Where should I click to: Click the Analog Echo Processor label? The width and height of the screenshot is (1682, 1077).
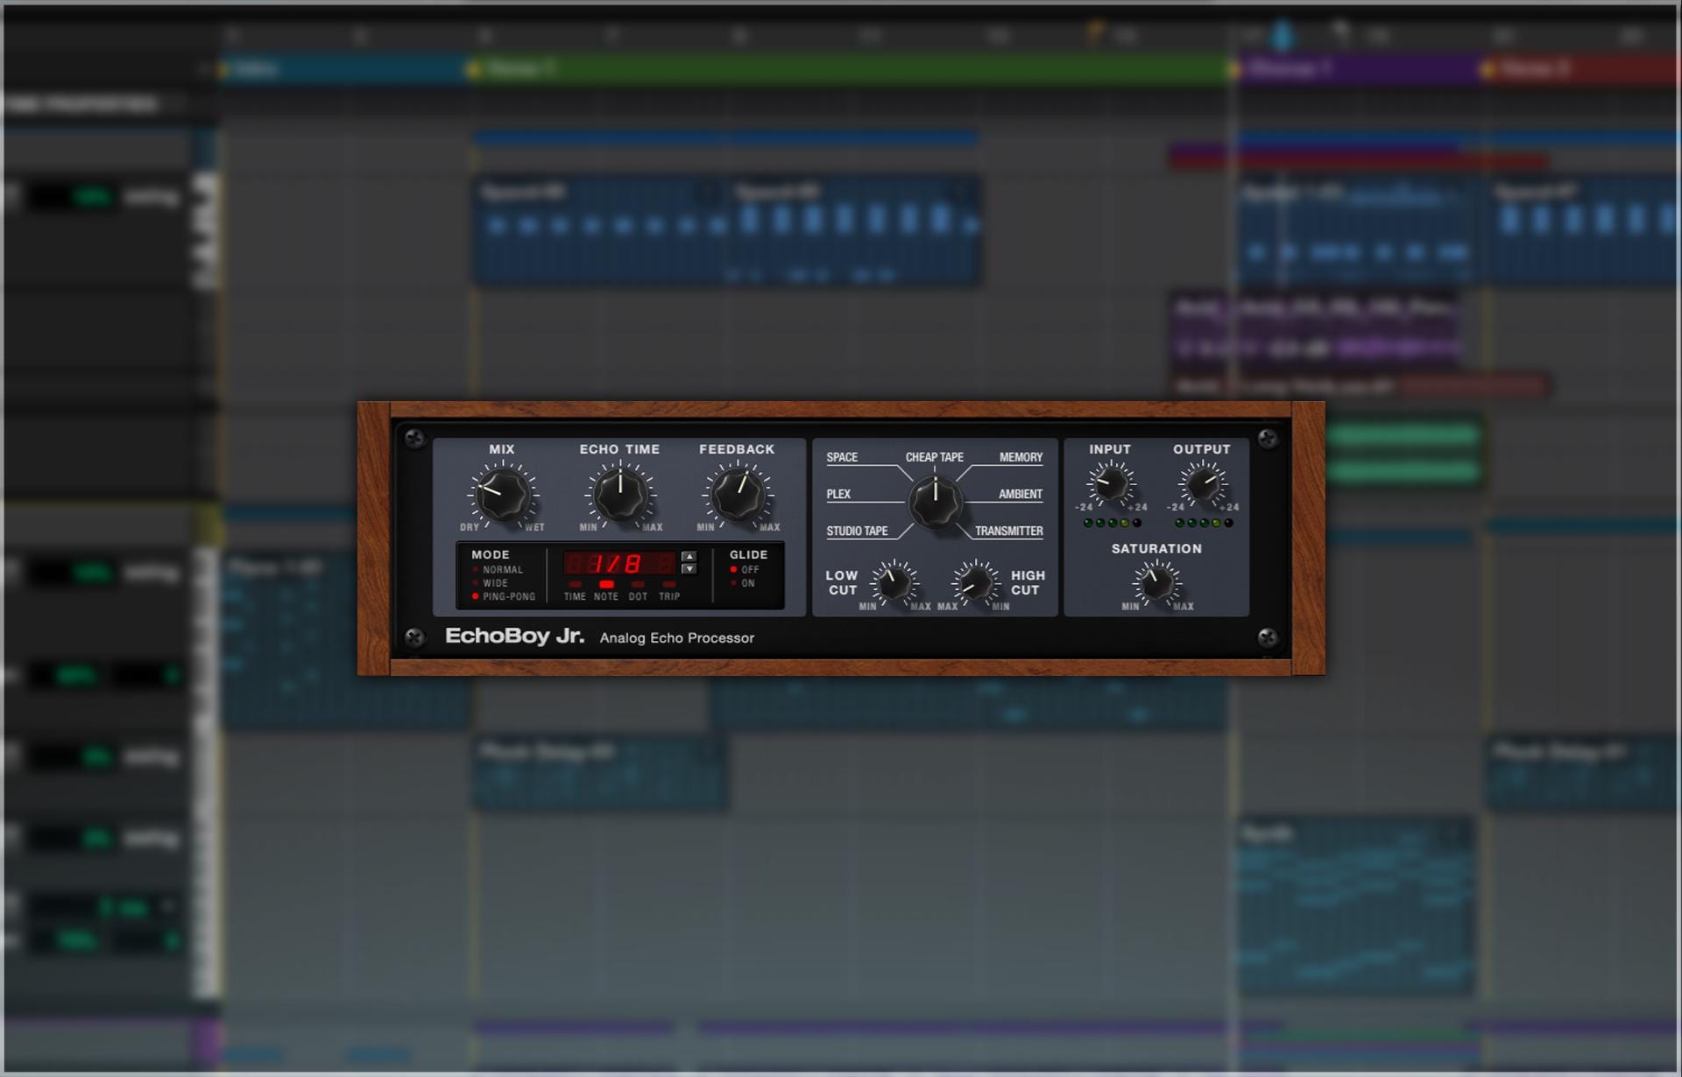click(x=676, y=637)
